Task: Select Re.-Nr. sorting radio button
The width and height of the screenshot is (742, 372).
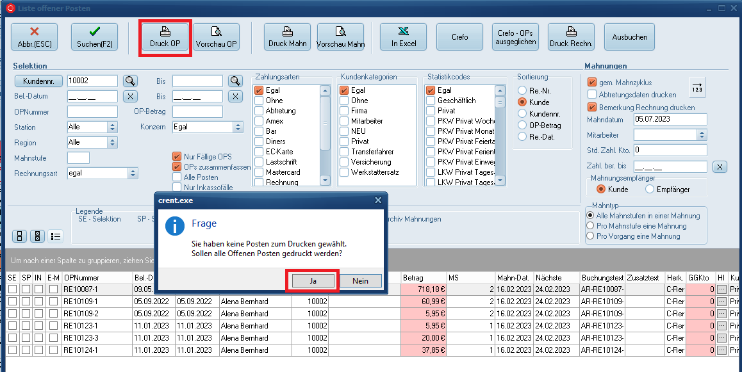Action: 523,91
